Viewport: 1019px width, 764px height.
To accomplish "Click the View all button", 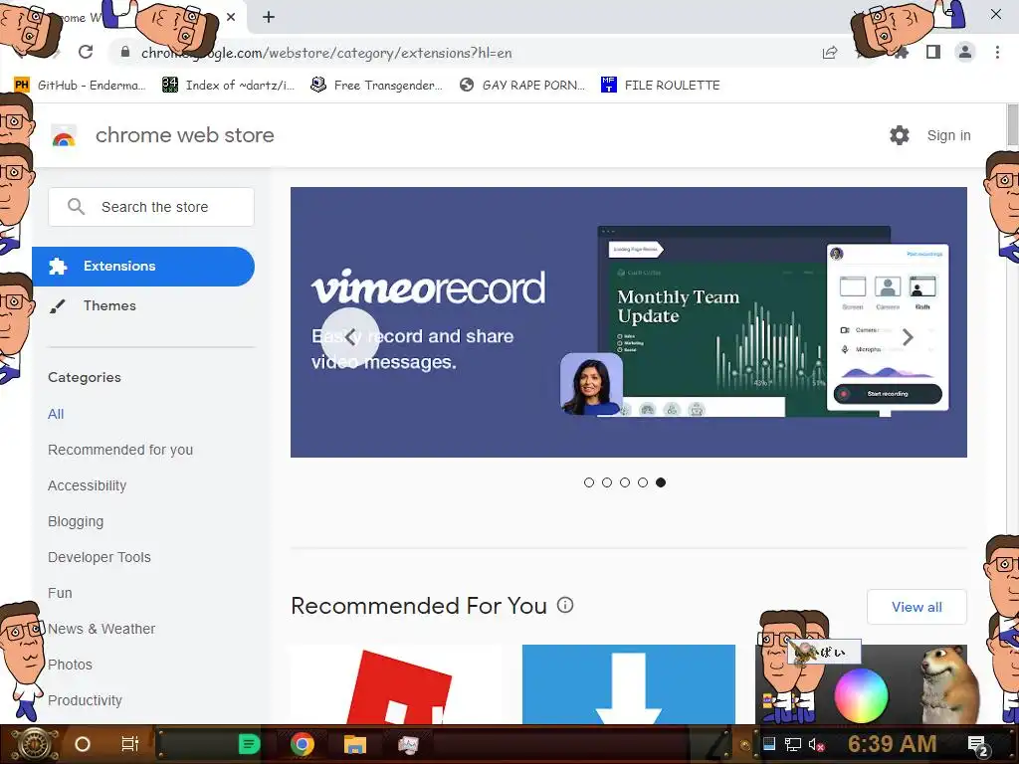I will point(917,607).
